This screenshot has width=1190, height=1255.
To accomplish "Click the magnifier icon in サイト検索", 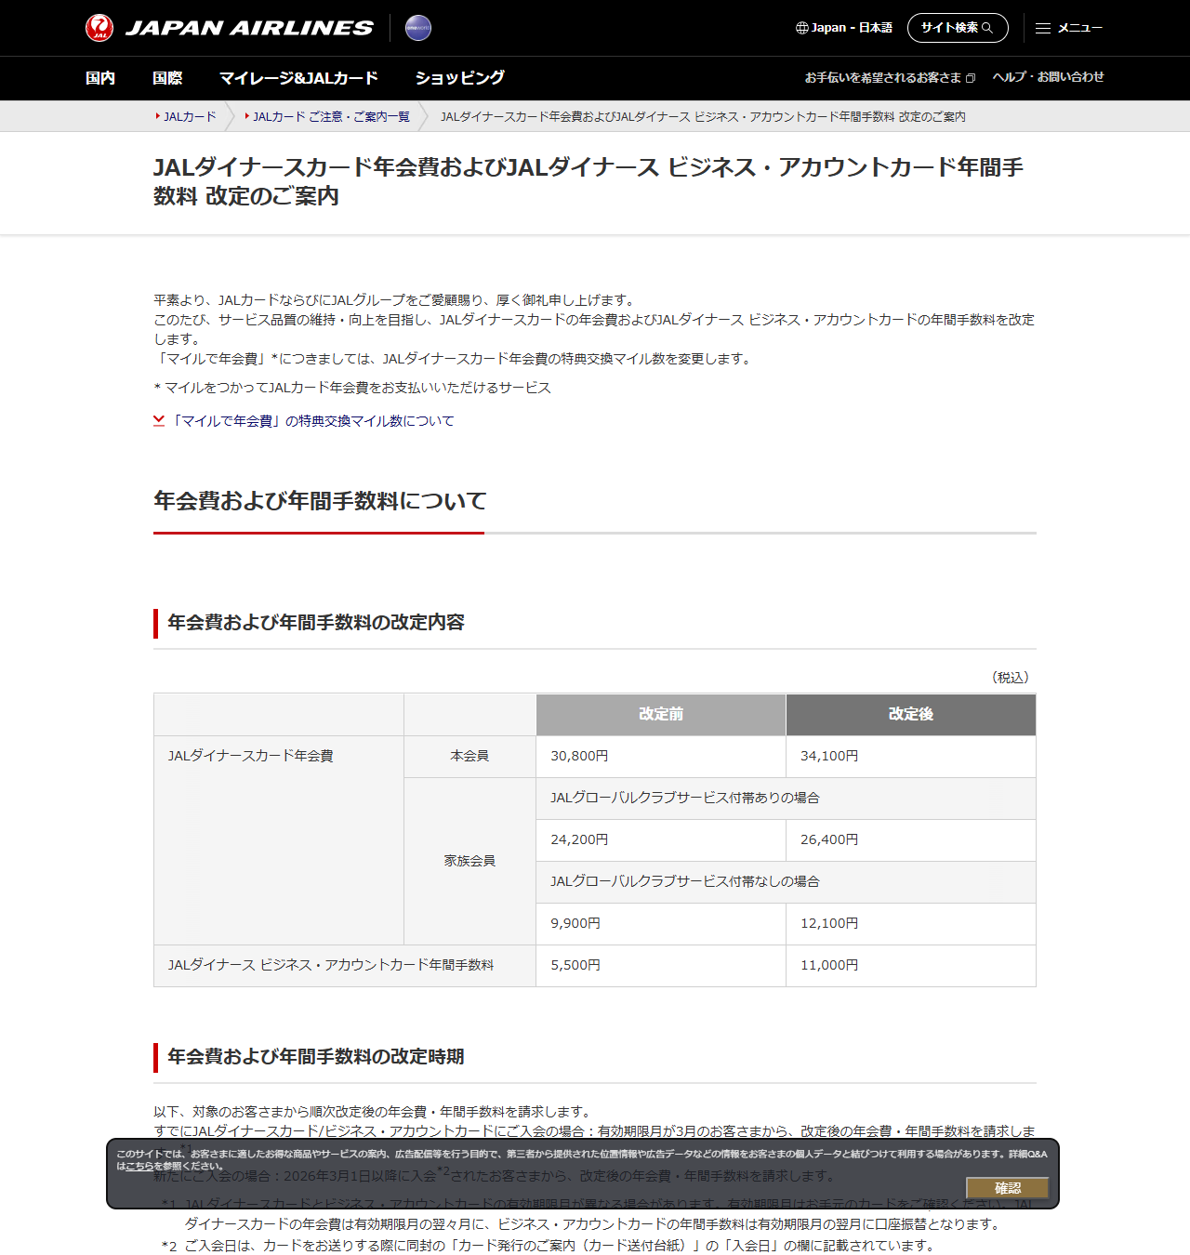I will click(x=987, y=28).
